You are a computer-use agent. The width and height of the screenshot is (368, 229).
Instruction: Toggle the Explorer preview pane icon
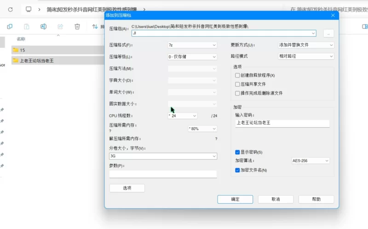click(365, 27)
